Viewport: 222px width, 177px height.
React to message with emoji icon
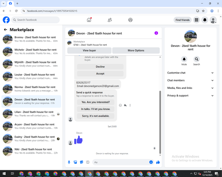pyautogui.click(x=120, y=105)
